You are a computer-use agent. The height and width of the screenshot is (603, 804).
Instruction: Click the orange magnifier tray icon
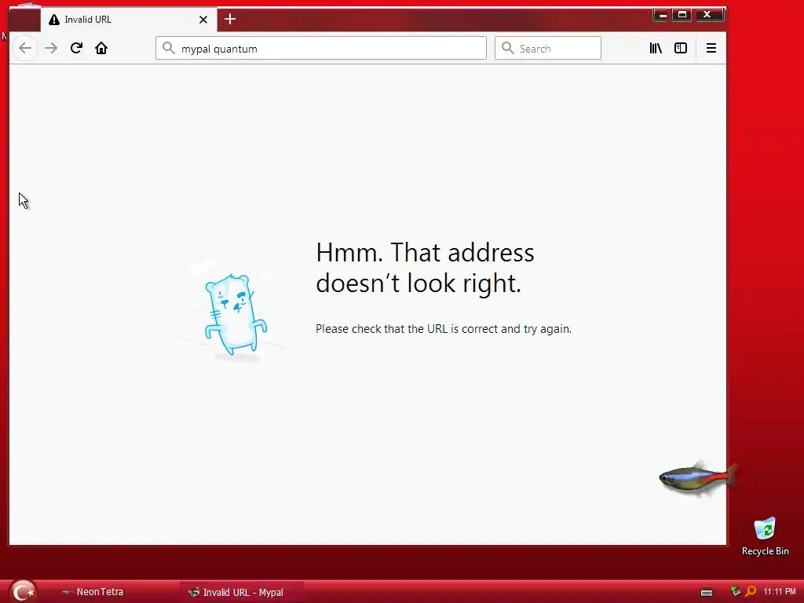click(x=751, y=592)
